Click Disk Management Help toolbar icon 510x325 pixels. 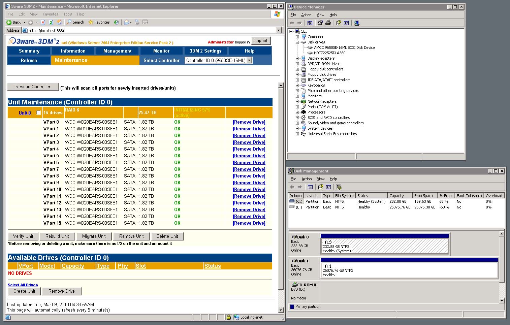pyautogui.click(x=320, y=187)
